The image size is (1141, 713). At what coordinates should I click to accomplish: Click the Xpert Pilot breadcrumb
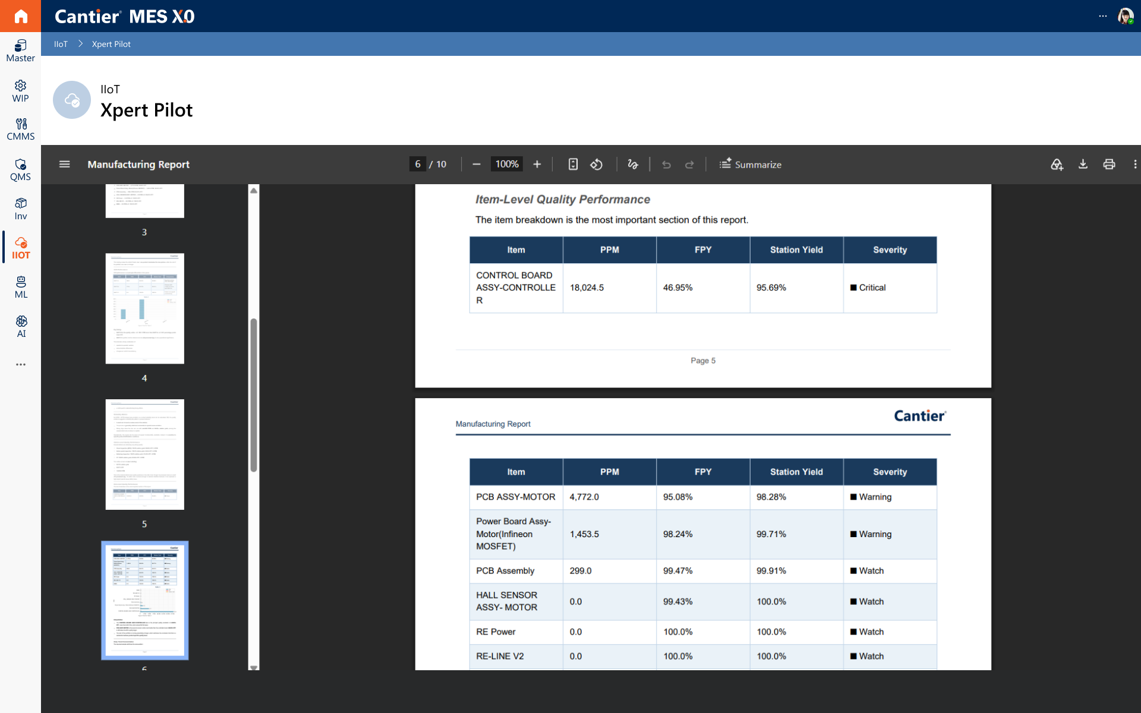coord(111,44)
